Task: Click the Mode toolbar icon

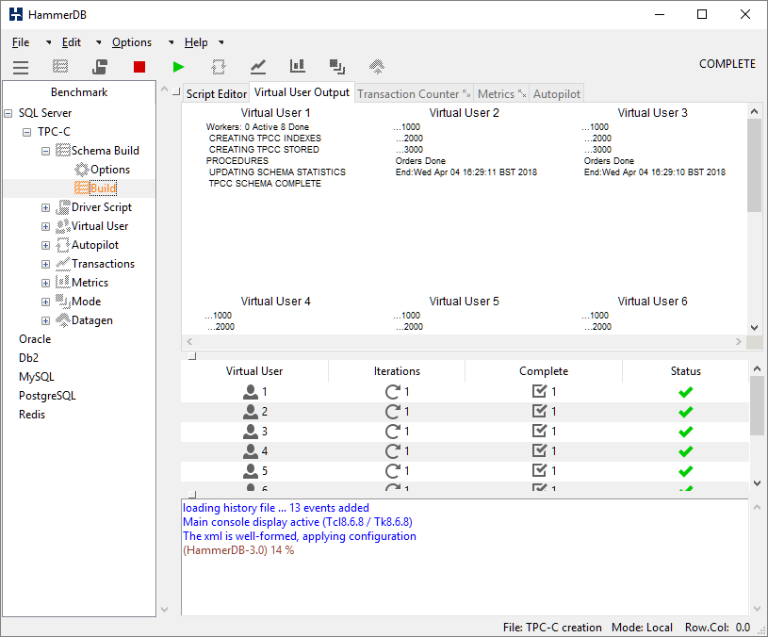Action: tap(337, 67)
